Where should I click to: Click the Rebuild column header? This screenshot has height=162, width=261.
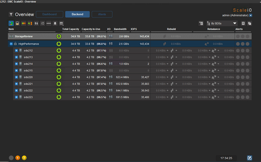click(x=171, y=29)
